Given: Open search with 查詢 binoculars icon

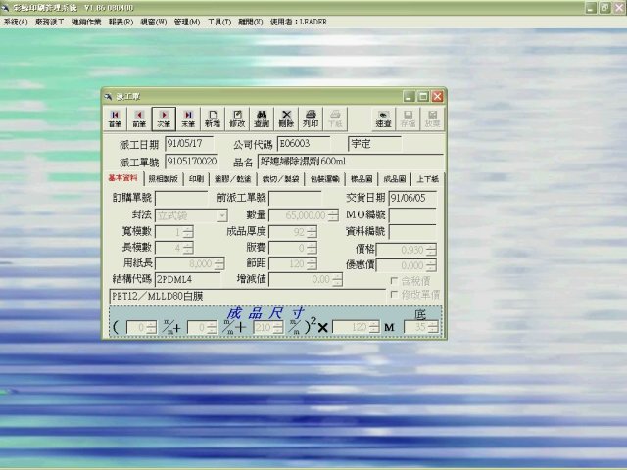Looking at the screenshot, I should click(x=262, y=118).
